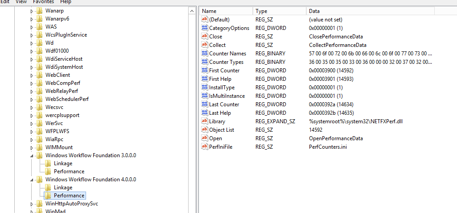Click the Counter Types binary value icon

(x=205, y=62)
